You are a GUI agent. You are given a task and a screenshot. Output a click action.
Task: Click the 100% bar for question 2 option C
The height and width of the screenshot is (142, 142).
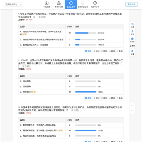coord(86,92)
